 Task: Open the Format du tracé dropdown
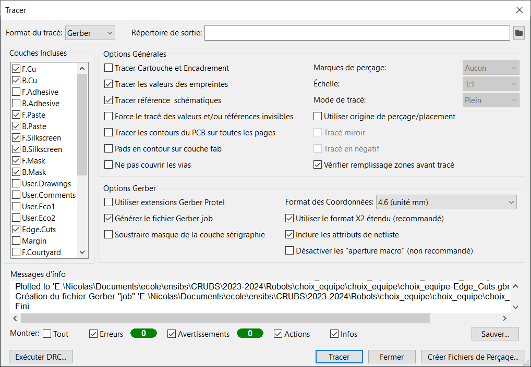pyautogui.click(x=90, y=33)
